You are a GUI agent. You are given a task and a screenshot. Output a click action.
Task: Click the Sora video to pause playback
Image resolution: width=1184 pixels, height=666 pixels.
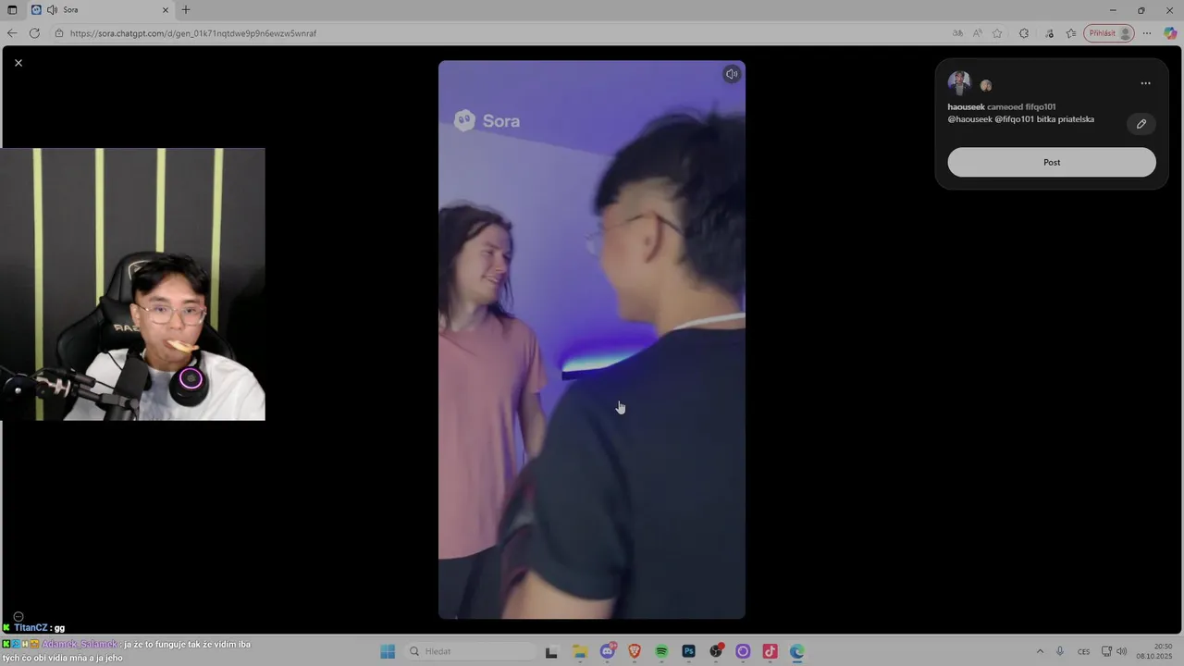(x=592, y=339)
